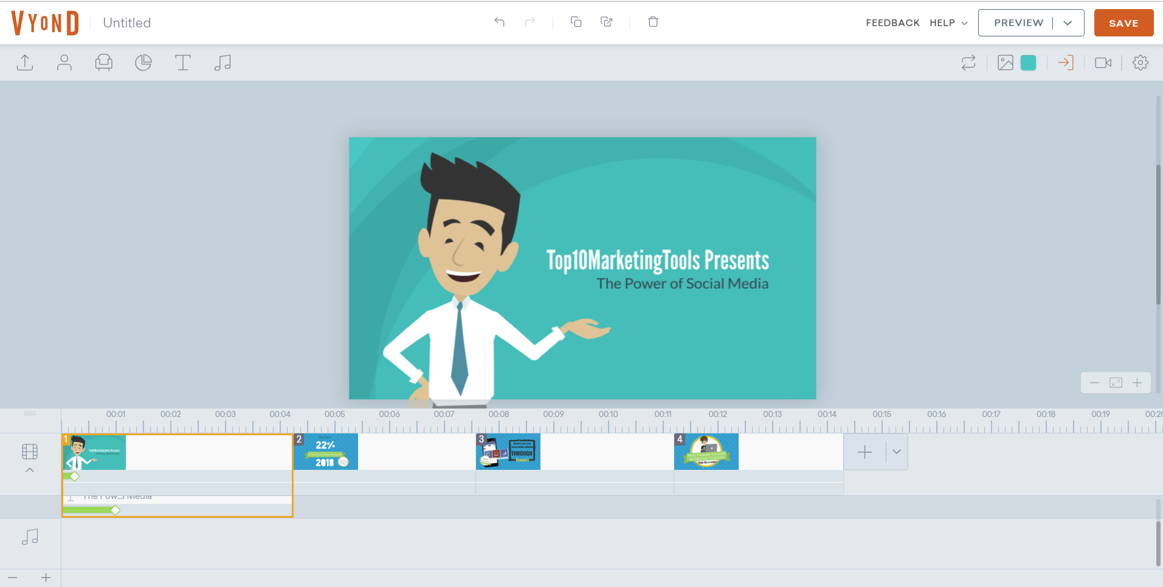Viewport: 1163px width, 587px height.
Task: Select scene 3 thumbnail in timeline
Action: (508, 452)
